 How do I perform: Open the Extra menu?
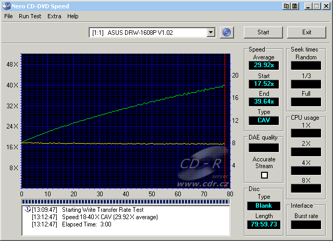54,16
